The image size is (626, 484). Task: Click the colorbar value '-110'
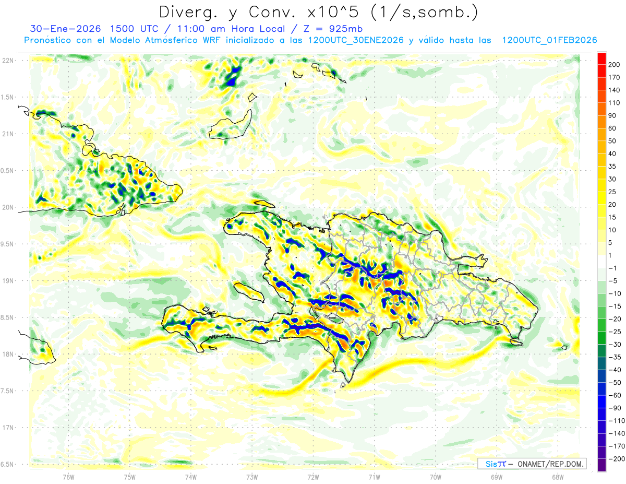pyautogui.click(x=617, y=420)
